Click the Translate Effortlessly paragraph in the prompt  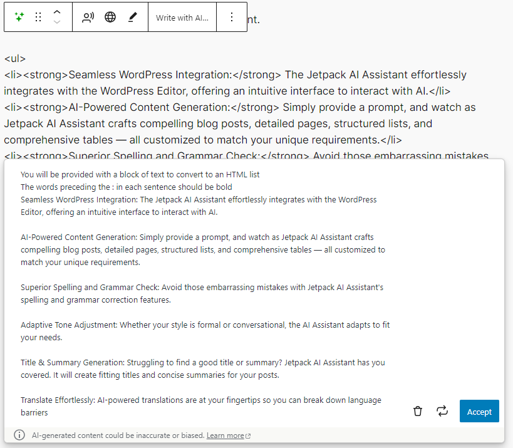[201, 406]
